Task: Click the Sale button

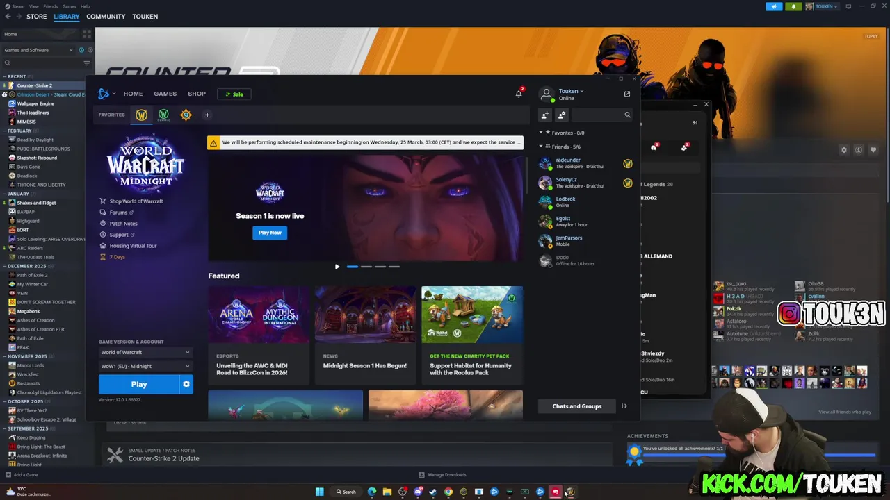Action: point(234,94)
